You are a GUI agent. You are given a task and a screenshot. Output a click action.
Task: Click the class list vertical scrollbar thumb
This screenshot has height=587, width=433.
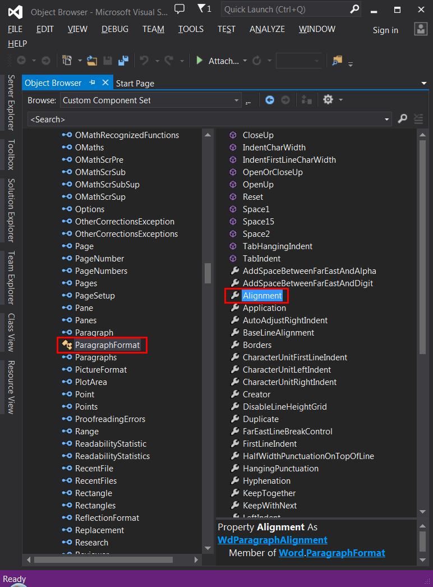(208, 273)
